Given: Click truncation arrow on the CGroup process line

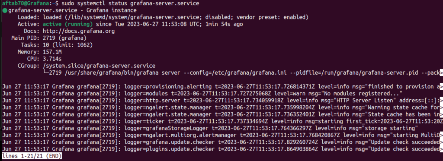Looking at the screenshot, I should click(441, 73).
